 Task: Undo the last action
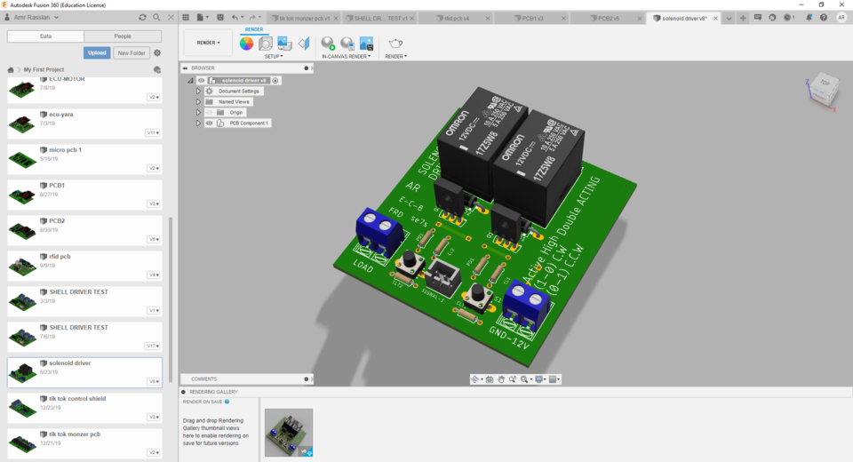(235, 18)
